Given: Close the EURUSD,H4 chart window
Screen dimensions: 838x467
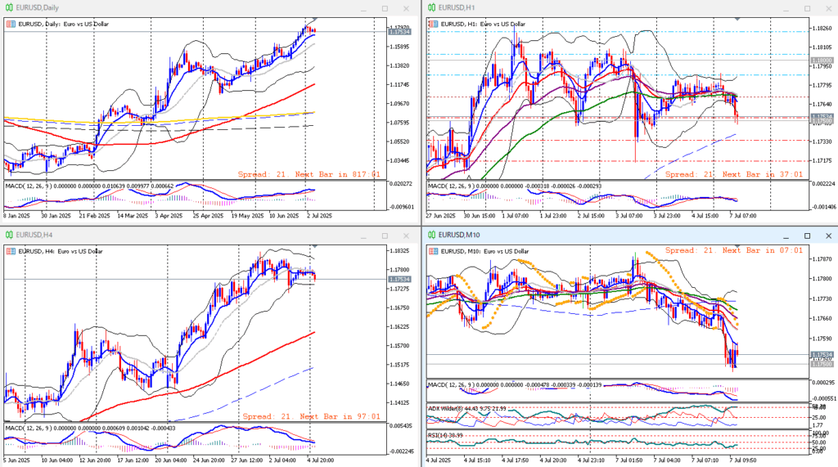Looking at the screenshot, I should point(406,236).
